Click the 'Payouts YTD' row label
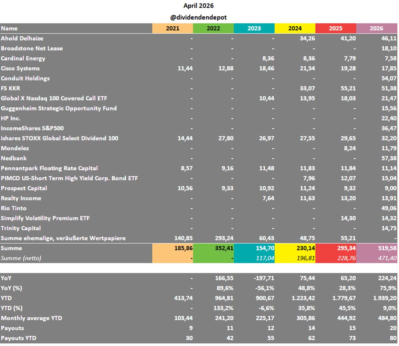 click(x=18, y=338)
